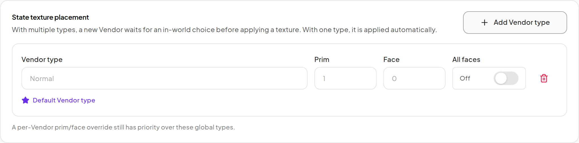579x143 pixels.
Task: Click the Face field label
Action: (x=391, y=60)
